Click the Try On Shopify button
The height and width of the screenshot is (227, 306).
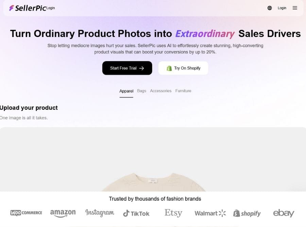point(183,68)
